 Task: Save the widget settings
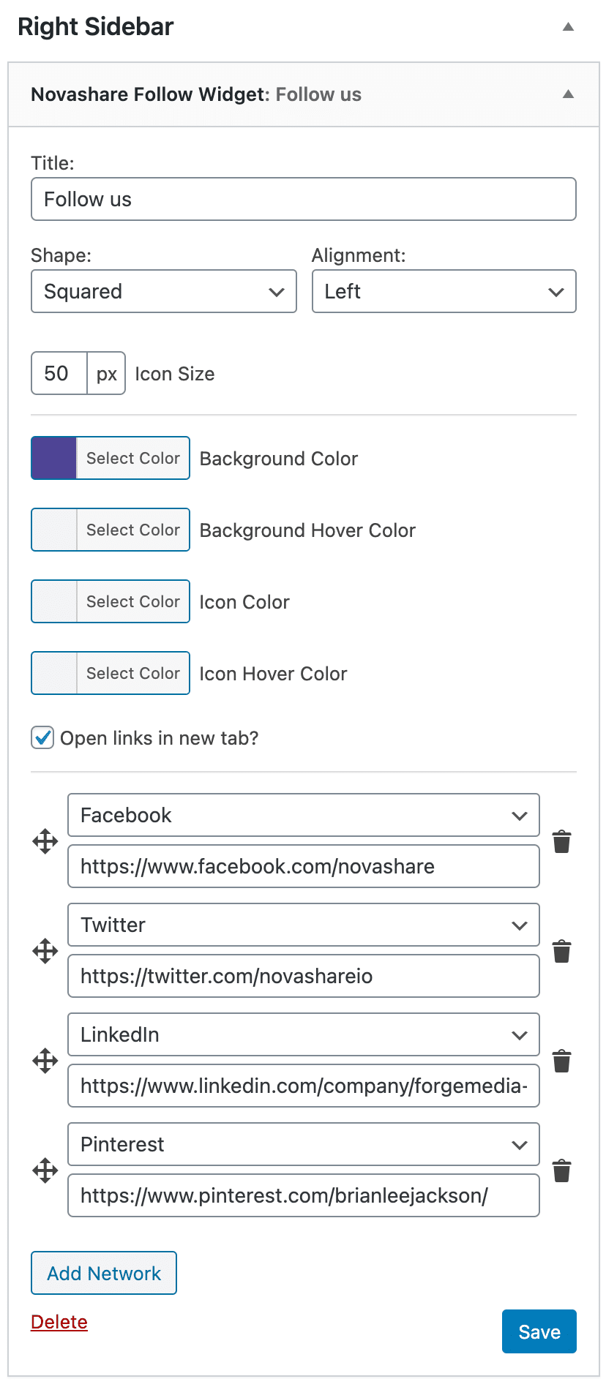pos(539,1331)
